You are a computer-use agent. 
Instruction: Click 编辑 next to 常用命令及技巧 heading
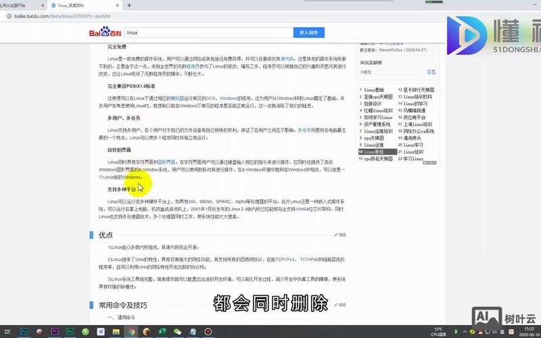pyautogui.click(x=340, y=305)
